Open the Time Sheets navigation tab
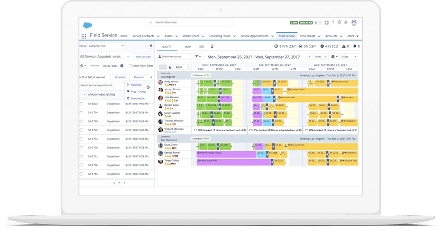 click(x=307, y=36)
